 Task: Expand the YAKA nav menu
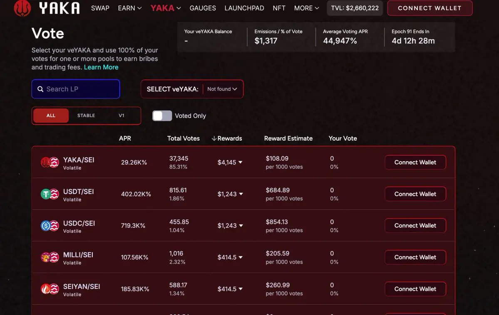click(166, 8)
